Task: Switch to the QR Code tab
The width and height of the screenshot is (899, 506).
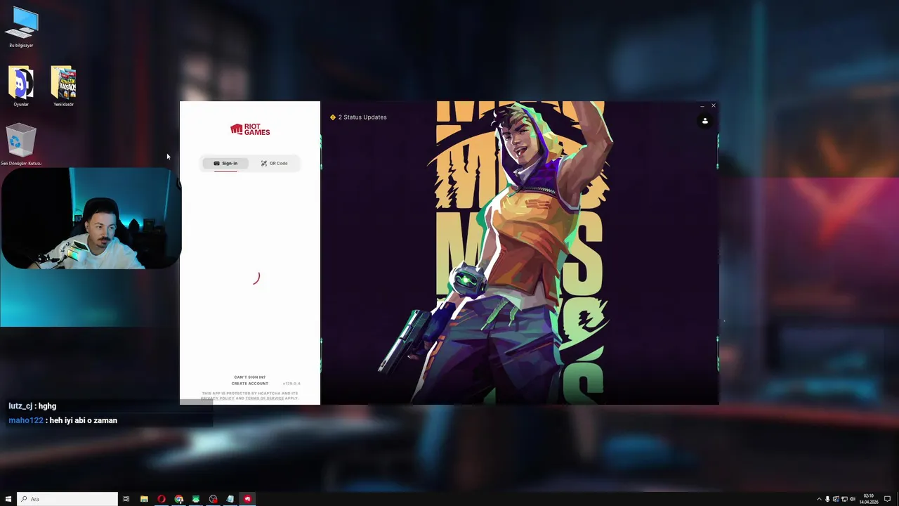Action: coord(274,163)
